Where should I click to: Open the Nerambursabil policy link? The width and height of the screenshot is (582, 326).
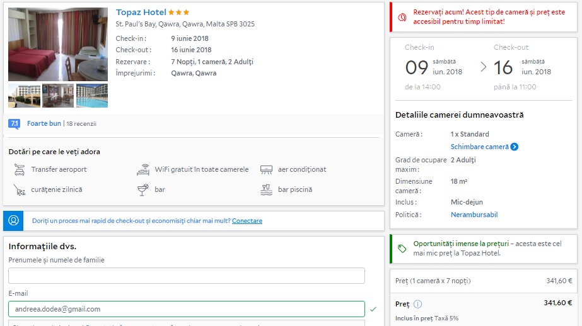[x=474, y=215]
